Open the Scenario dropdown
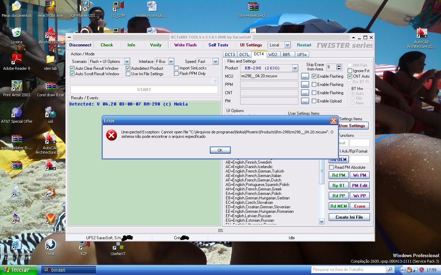This screenshot has width=441, height=275. coord(127,62)
